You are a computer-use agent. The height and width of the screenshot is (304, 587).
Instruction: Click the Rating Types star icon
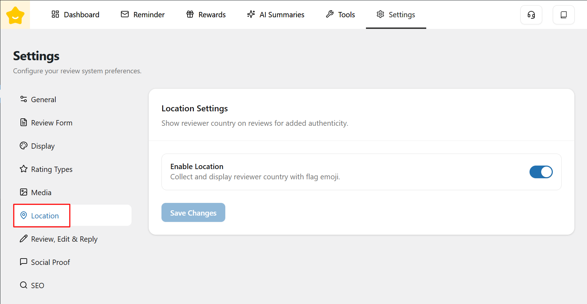(x=24, y=169)
